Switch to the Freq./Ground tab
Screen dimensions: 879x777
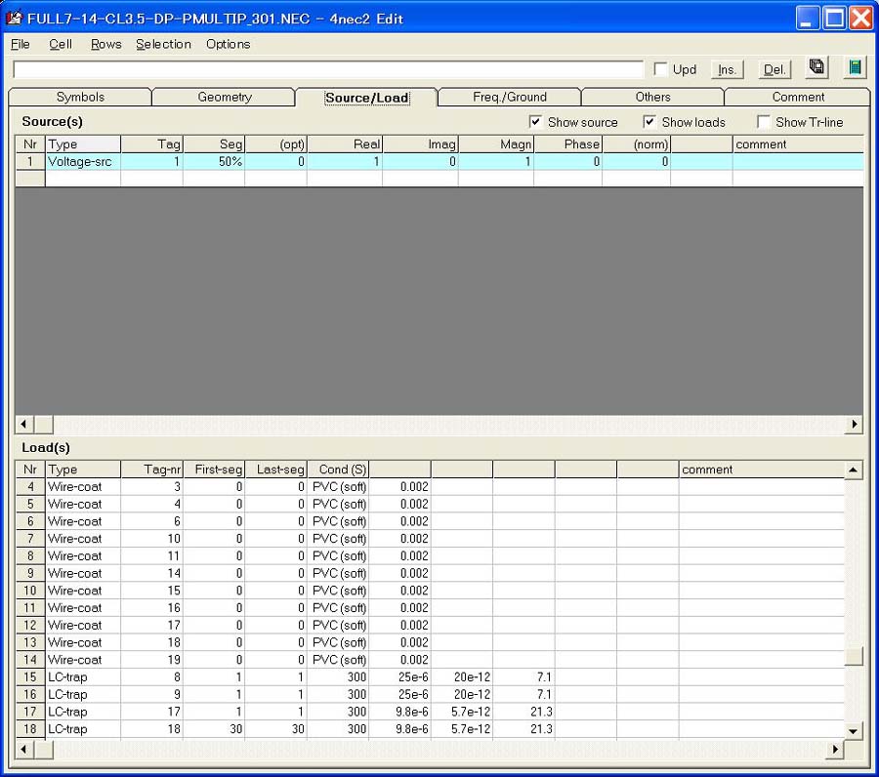pyautogui.click(x=510, y=97)
